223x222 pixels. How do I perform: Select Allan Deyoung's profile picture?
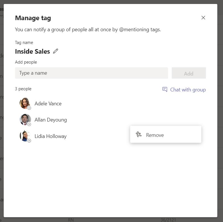pyautogui.click(x=25, y=120)
